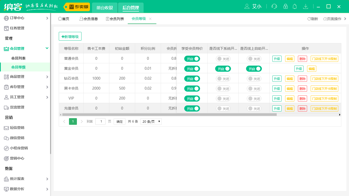Open customer service headset icon
349x196 pixels.
click(274, 6)
